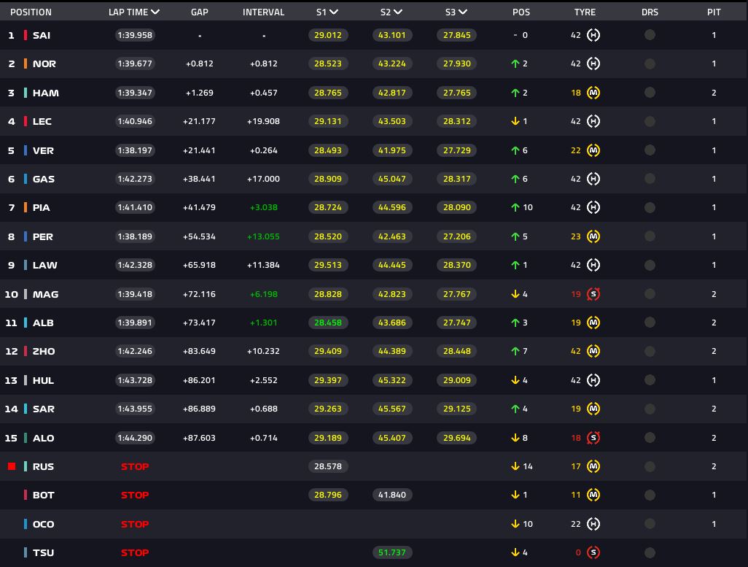Toggle the DRS indicator for TSU
This screenshot has width=748, height=567.
click(x=650, y=552)
